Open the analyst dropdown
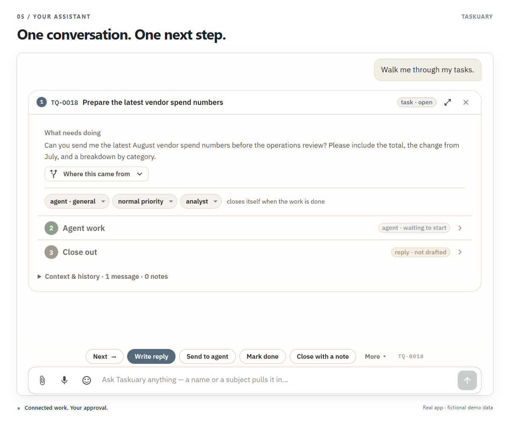 (x=201, y=201)
